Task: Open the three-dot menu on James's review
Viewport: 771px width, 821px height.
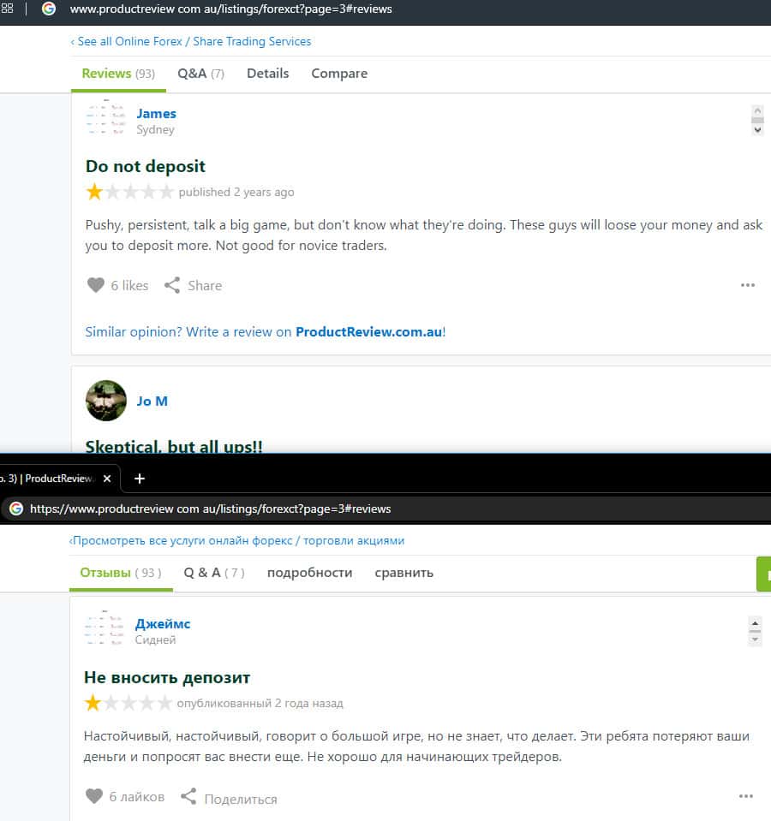Action: click(747, 285)
